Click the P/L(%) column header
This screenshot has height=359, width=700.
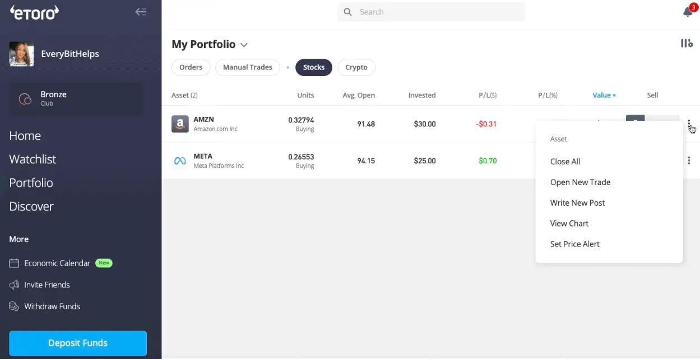[x=548, y=95]
